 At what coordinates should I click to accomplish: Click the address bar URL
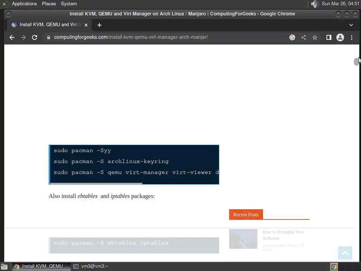point(131,37)
